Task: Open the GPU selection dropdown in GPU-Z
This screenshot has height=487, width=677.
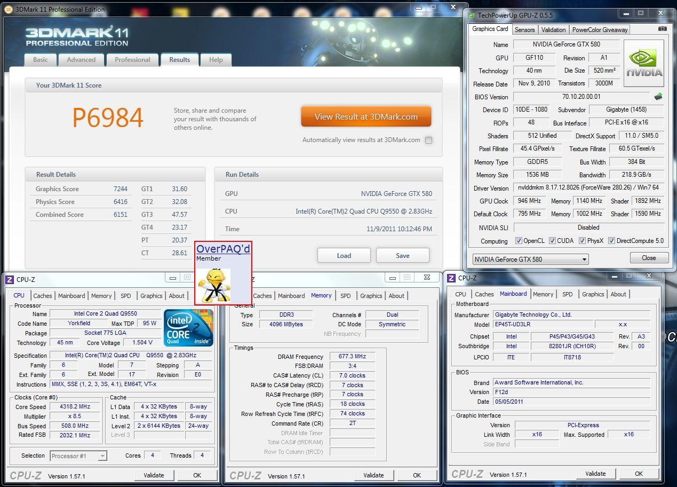Action: (x=530, y=259)
